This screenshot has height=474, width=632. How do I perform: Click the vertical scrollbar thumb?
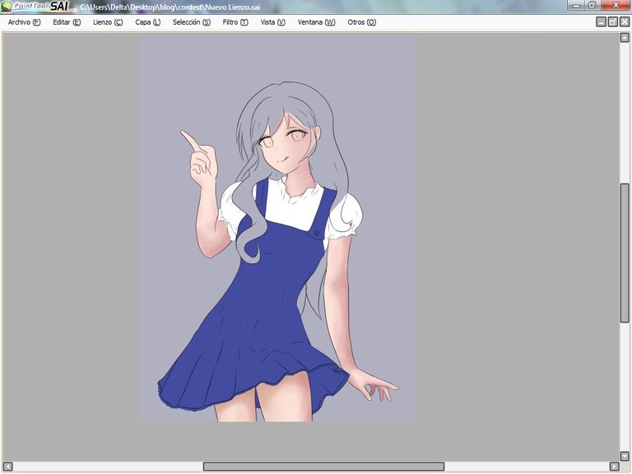625,253
